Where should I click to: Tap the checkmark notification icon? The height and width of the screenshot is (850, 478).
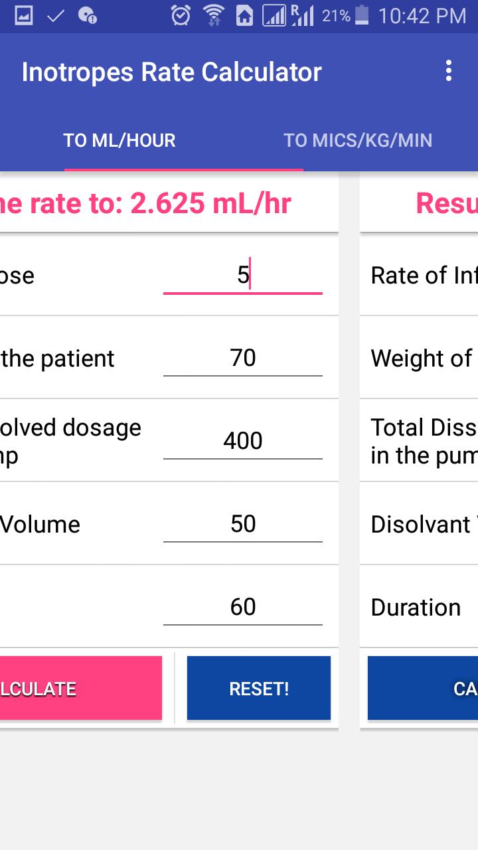click(x=56, y=15)
